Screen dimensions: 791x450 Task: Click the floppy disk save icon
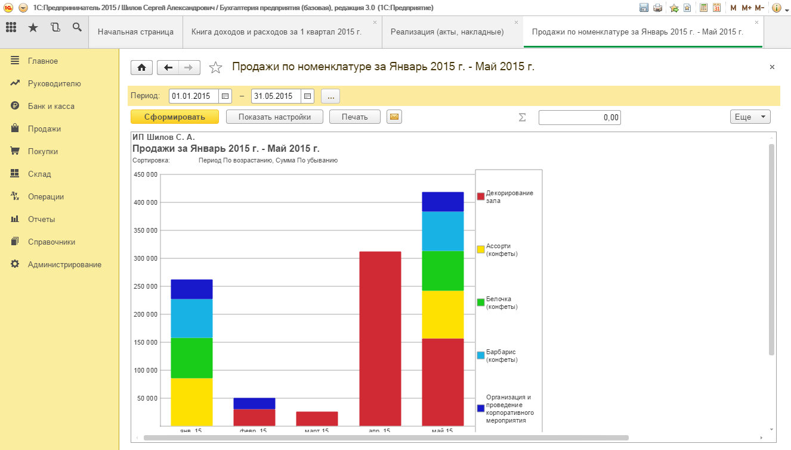pos(644,8)
